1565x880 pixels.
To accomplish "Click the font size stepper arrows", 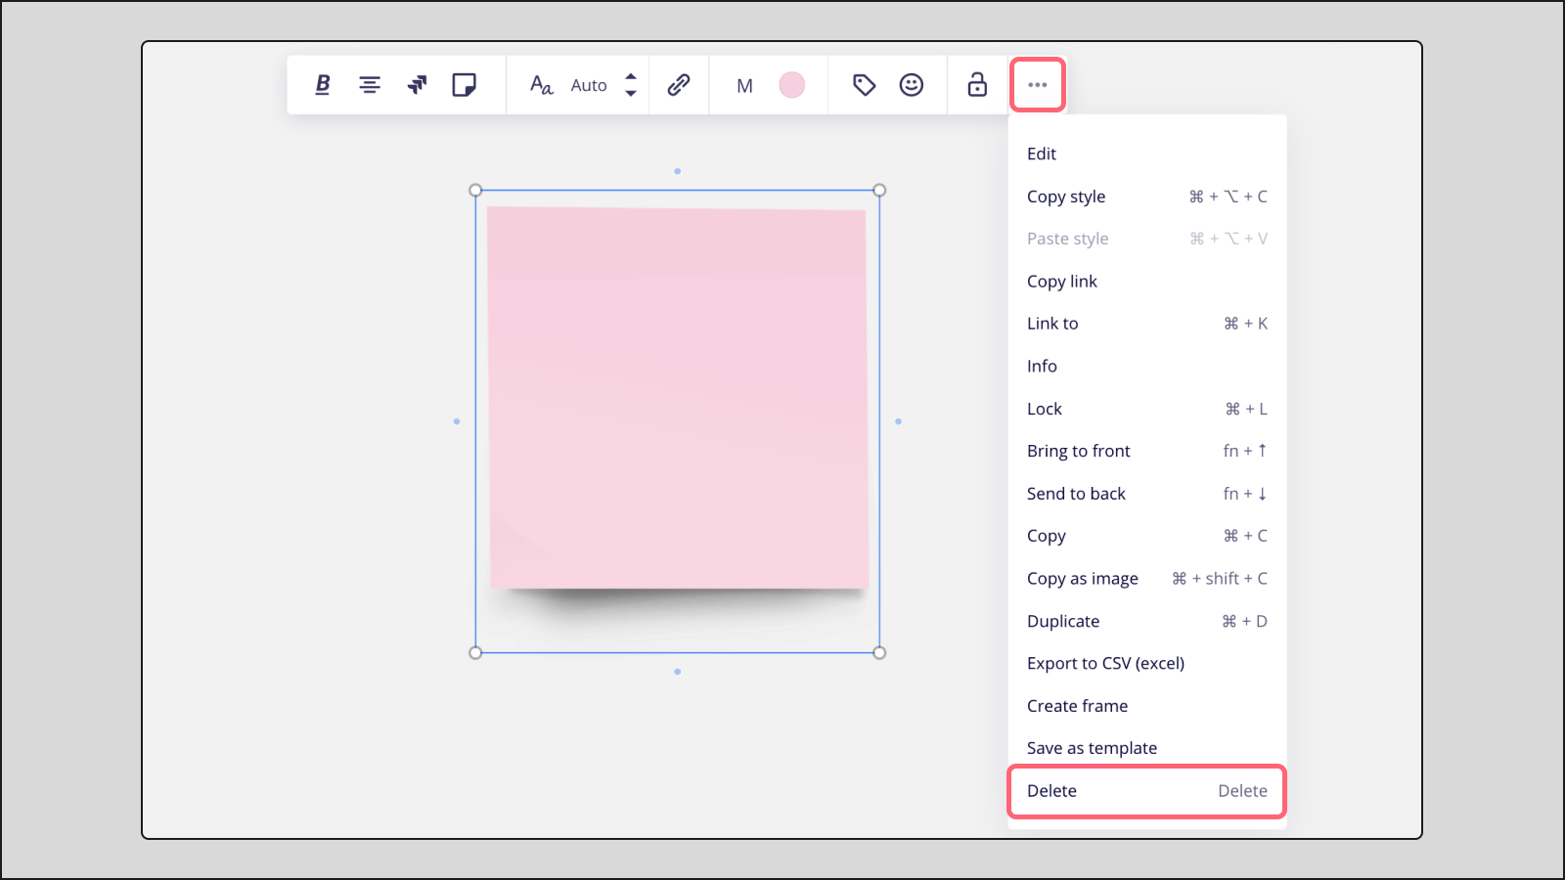I will coord(631,85).
